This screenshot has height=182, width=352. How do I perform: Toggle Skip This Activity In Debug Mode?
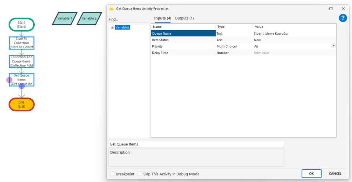pos(140,174)
